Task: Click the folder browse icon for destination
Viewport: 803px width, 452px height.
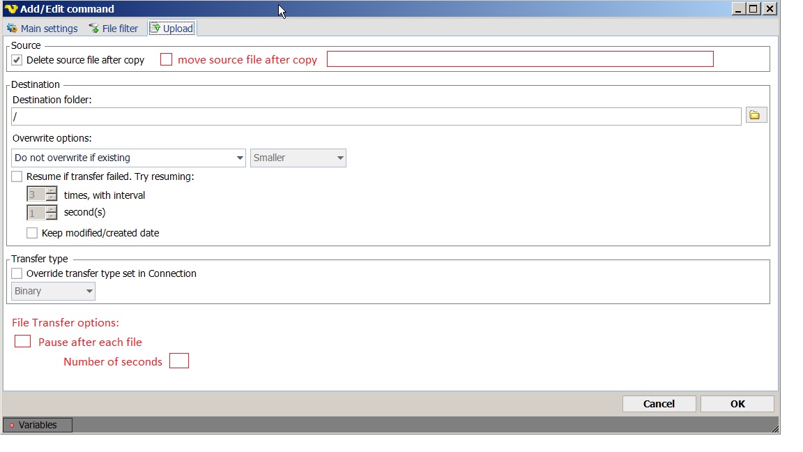Action: (756, 115)
